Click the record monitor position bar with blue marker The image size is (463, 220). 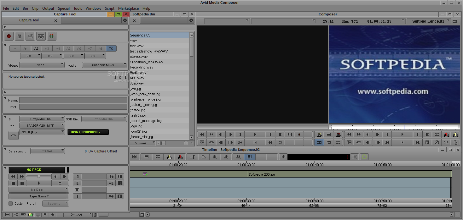click(395, 127)
